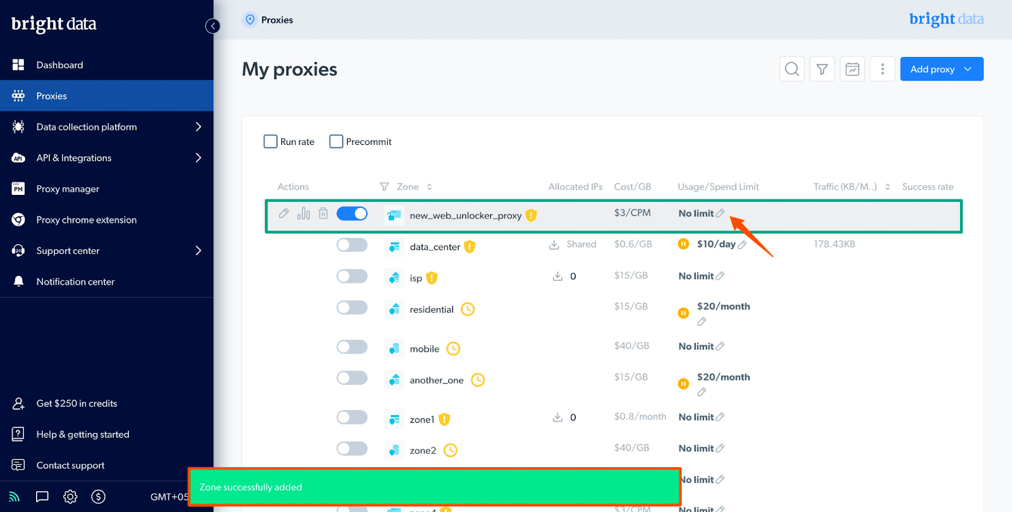Screen dimensions: 1012x512
Task: Open the RSS feed icon in bottom bar
Action: pos(15,497)
